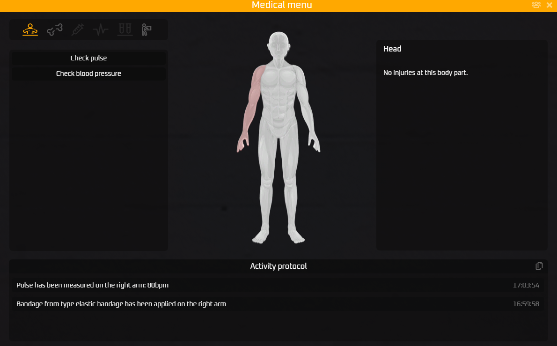Open the heartbeat pulse category icon
Viewport: 557px width, 346px height.
[101, 30]
